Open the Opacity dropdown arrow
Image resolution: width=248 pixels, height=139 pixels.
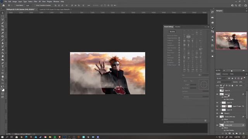coord(244,82)
